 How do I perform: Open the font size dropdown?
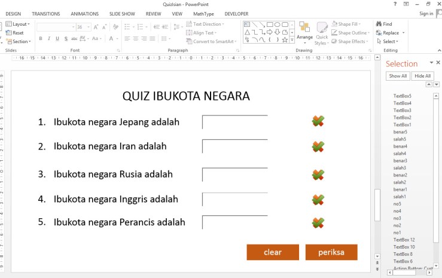click(89, 27)
